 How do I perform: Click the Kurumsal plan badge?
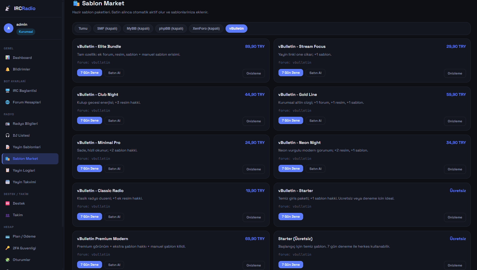pyautogui.click(x=26, y=32)
